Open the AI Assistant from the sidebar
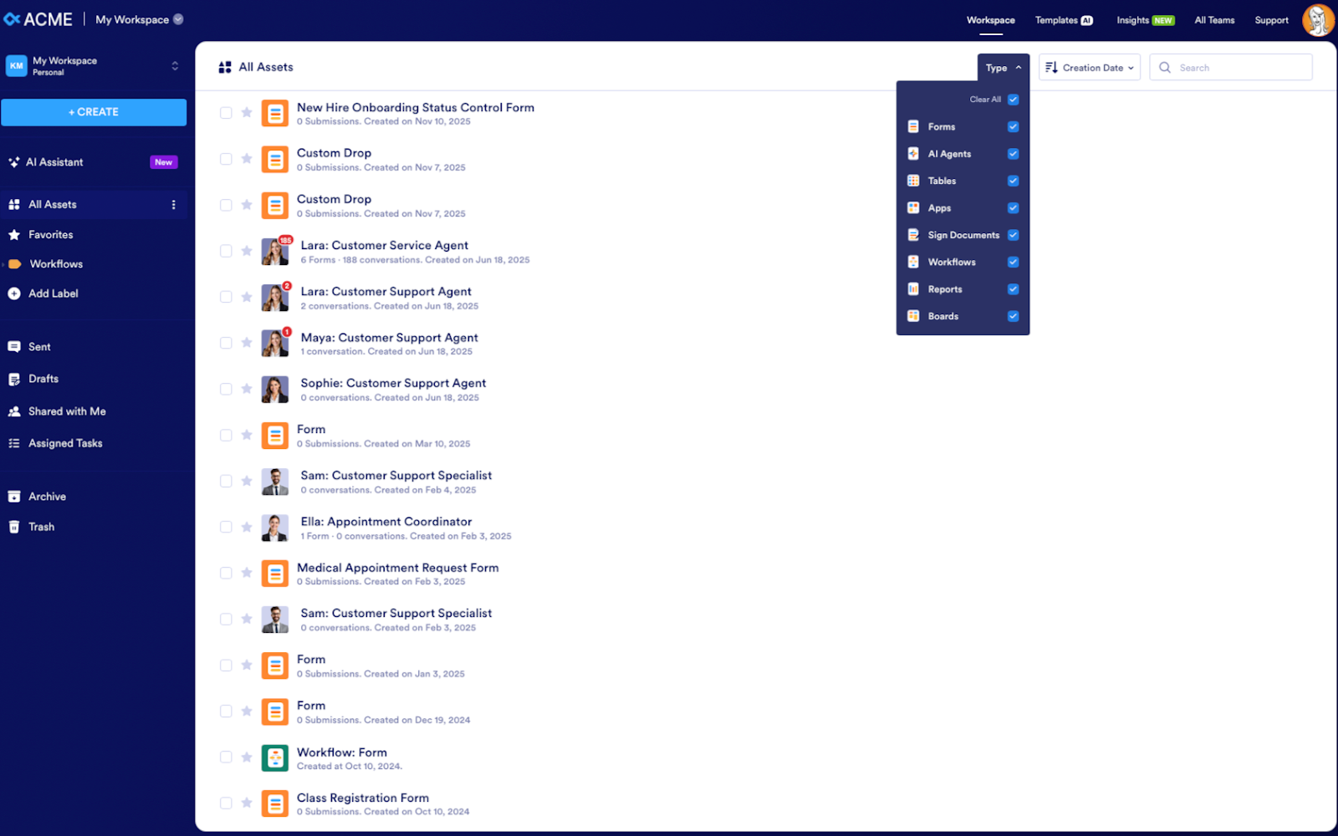Viewport: 1338px width, 836px height. pyautogui.click(x=55, y=161)
